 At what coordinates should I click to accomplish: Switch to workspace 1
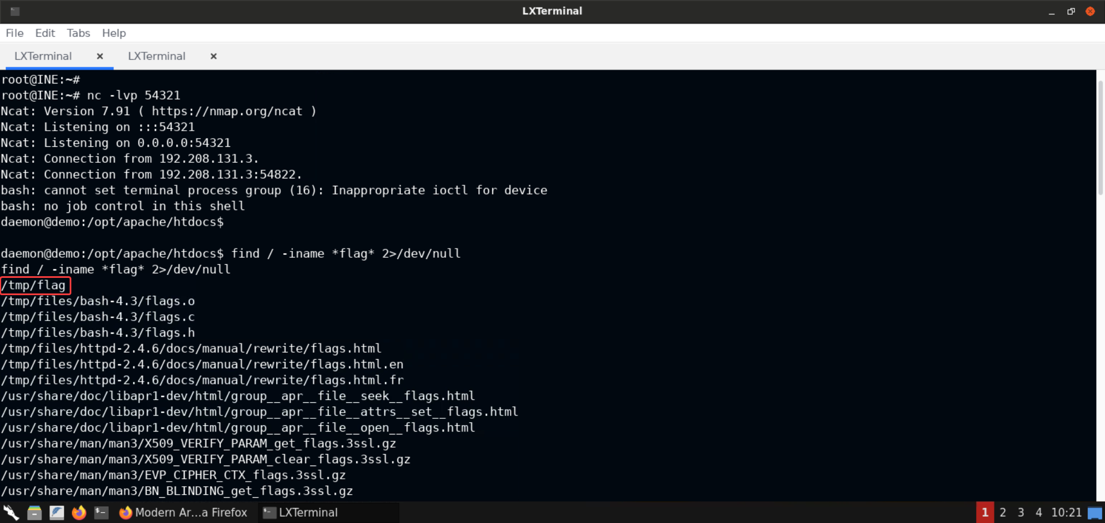point(985,512)
